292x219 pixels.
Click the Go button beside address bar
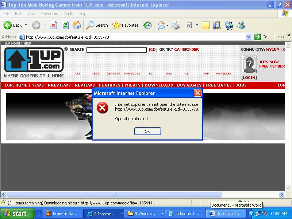click(x=261, y=37)
